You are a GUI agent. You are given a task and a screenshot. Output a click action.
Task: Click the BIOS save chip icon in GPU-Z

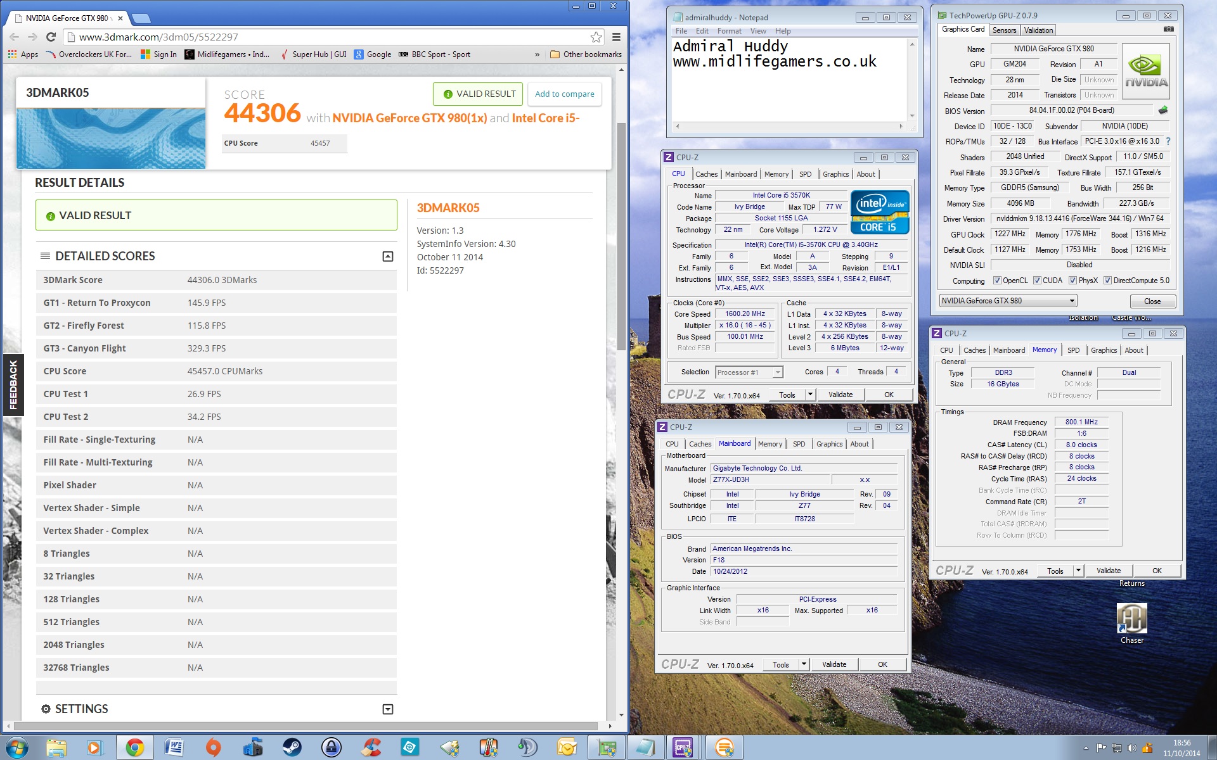1162,110
